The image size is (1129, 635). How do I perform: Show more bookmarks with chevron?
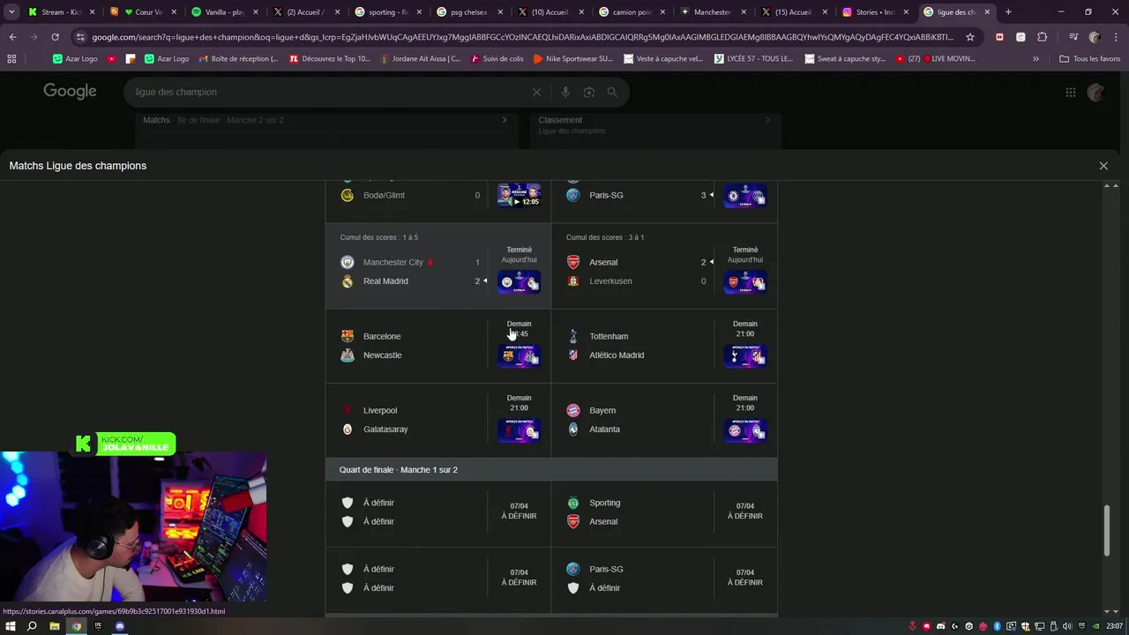[1036, 58]
